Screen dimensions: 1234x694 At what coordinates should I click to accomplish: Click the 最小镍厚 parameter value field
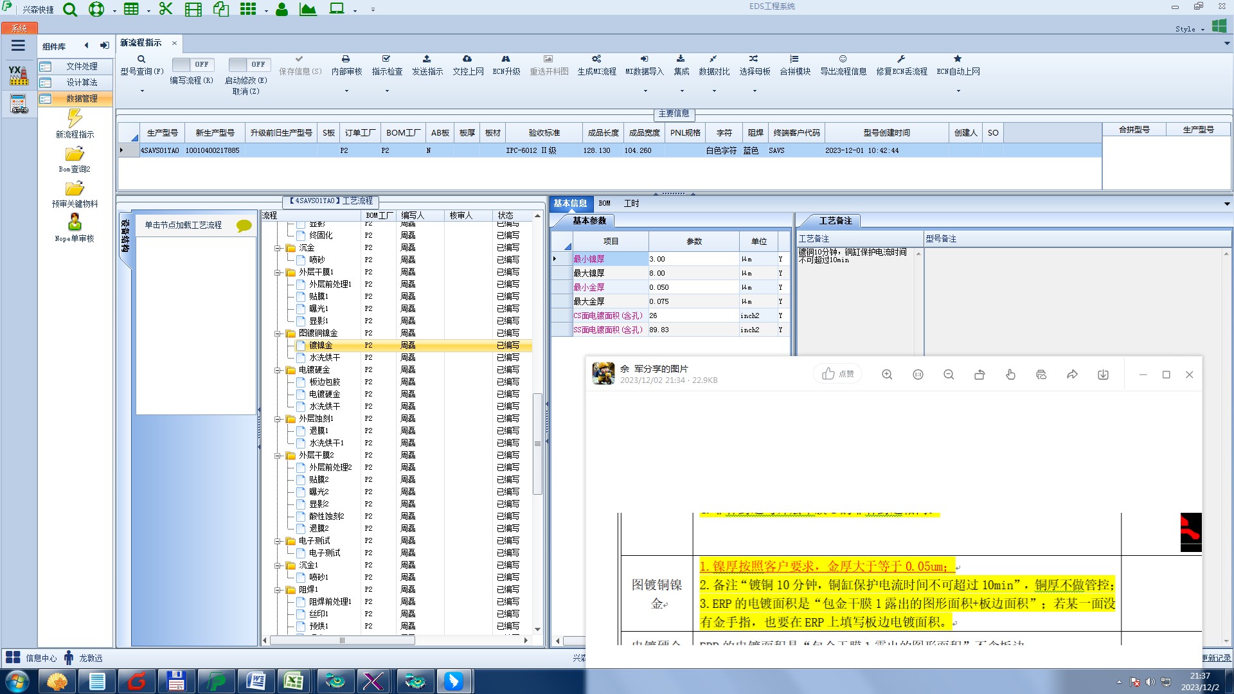coord(693,259)
